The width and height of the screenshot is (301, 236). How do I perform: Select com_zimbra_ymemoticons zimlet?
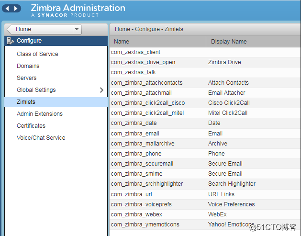coord(145,225)
